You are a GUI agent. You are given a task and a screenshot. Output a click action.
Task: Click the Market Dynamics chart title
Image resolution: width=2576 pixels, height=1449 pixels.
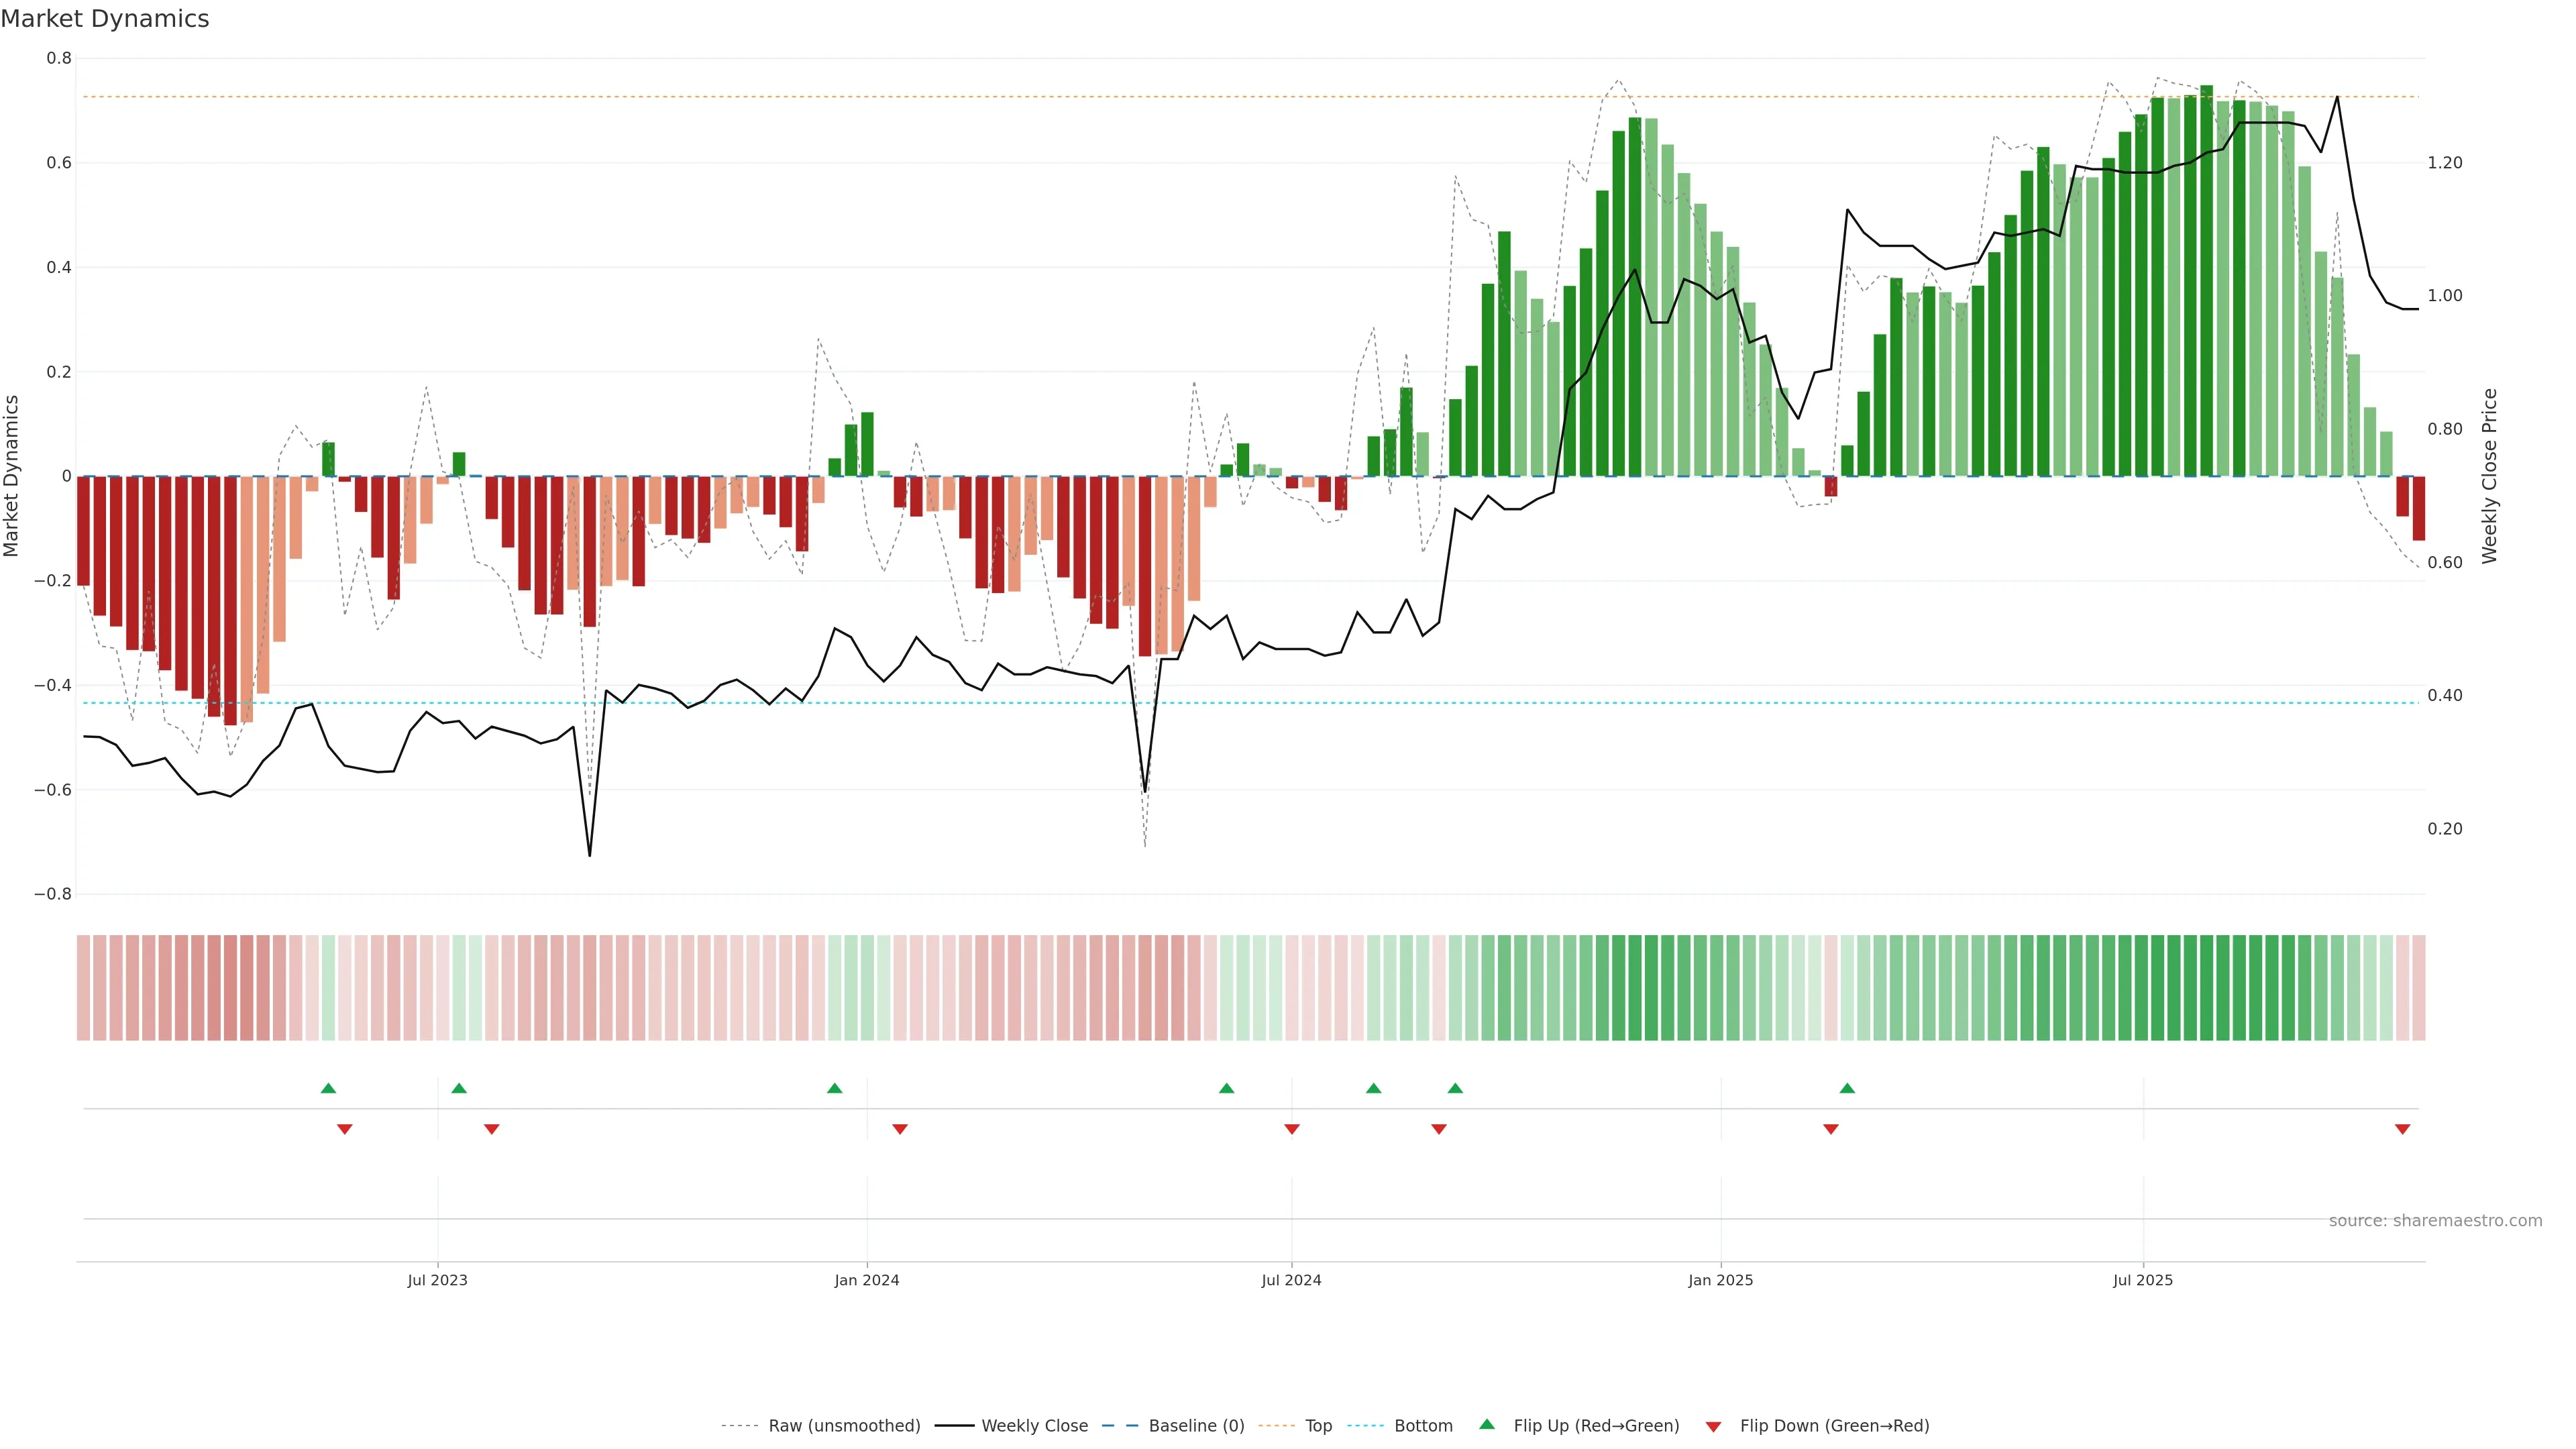point(105,19)
